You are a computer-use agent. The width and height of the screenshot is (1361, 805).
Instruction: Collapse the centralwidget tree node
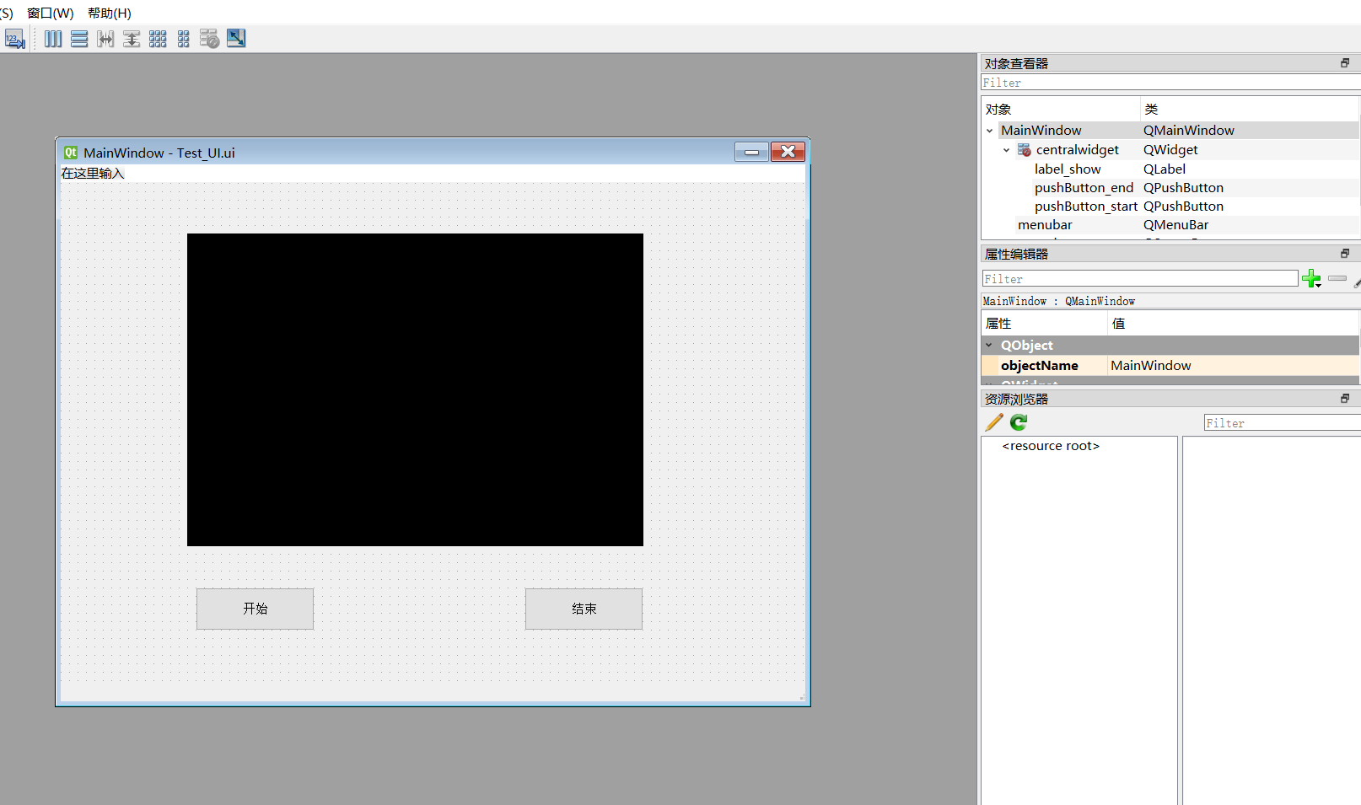click(x=1006, y=150)
